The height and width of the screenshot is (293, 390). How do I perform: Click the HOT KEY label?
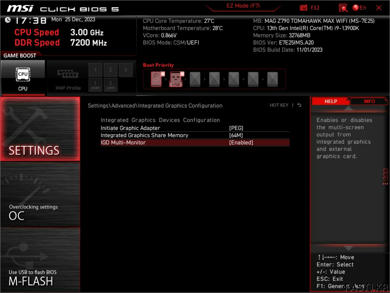[279, 105]
